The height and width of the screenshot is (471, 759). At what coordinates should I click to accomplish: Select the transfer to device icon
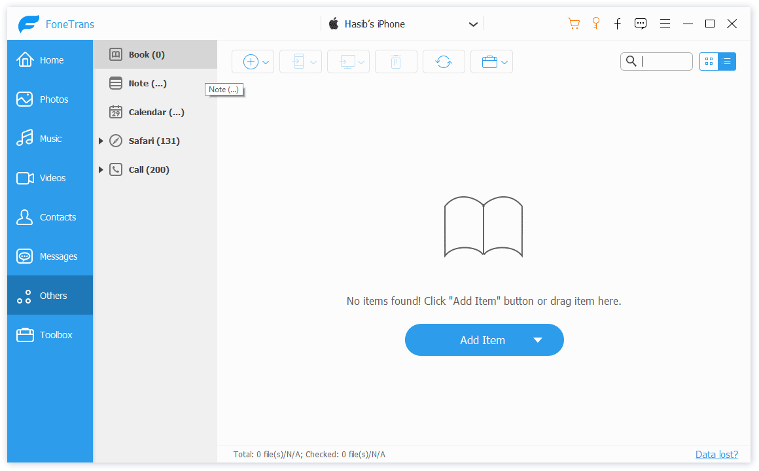coord(297,61)
